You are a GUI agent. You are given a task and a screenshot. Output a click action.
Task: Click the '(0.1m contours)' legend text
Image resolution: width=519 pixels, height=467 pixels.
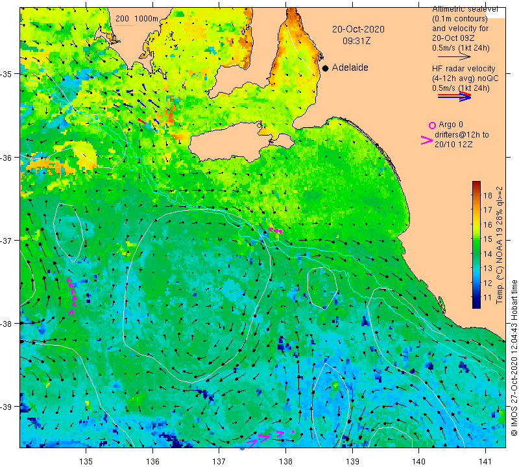coord(460,19)
